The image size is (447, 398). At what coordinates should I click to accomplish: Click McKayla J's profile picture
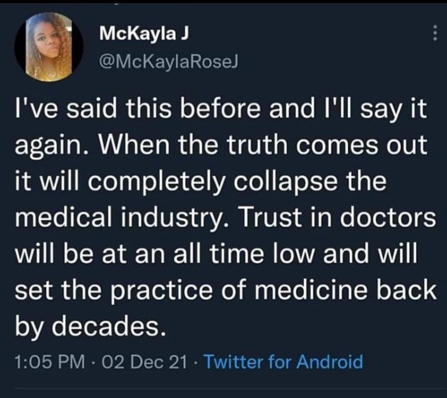tap(49, 47)
